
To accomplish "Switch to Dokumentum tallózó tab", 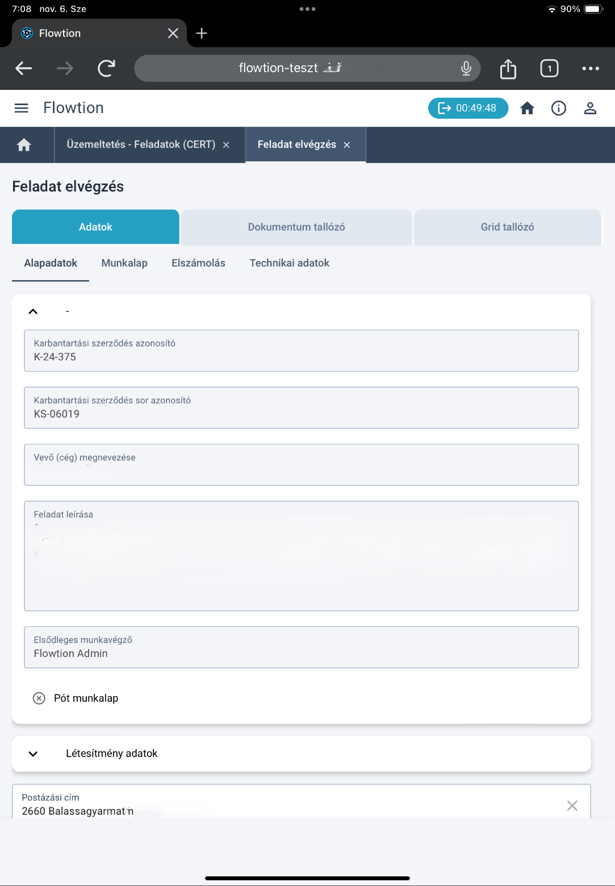I will coord(296,227).
